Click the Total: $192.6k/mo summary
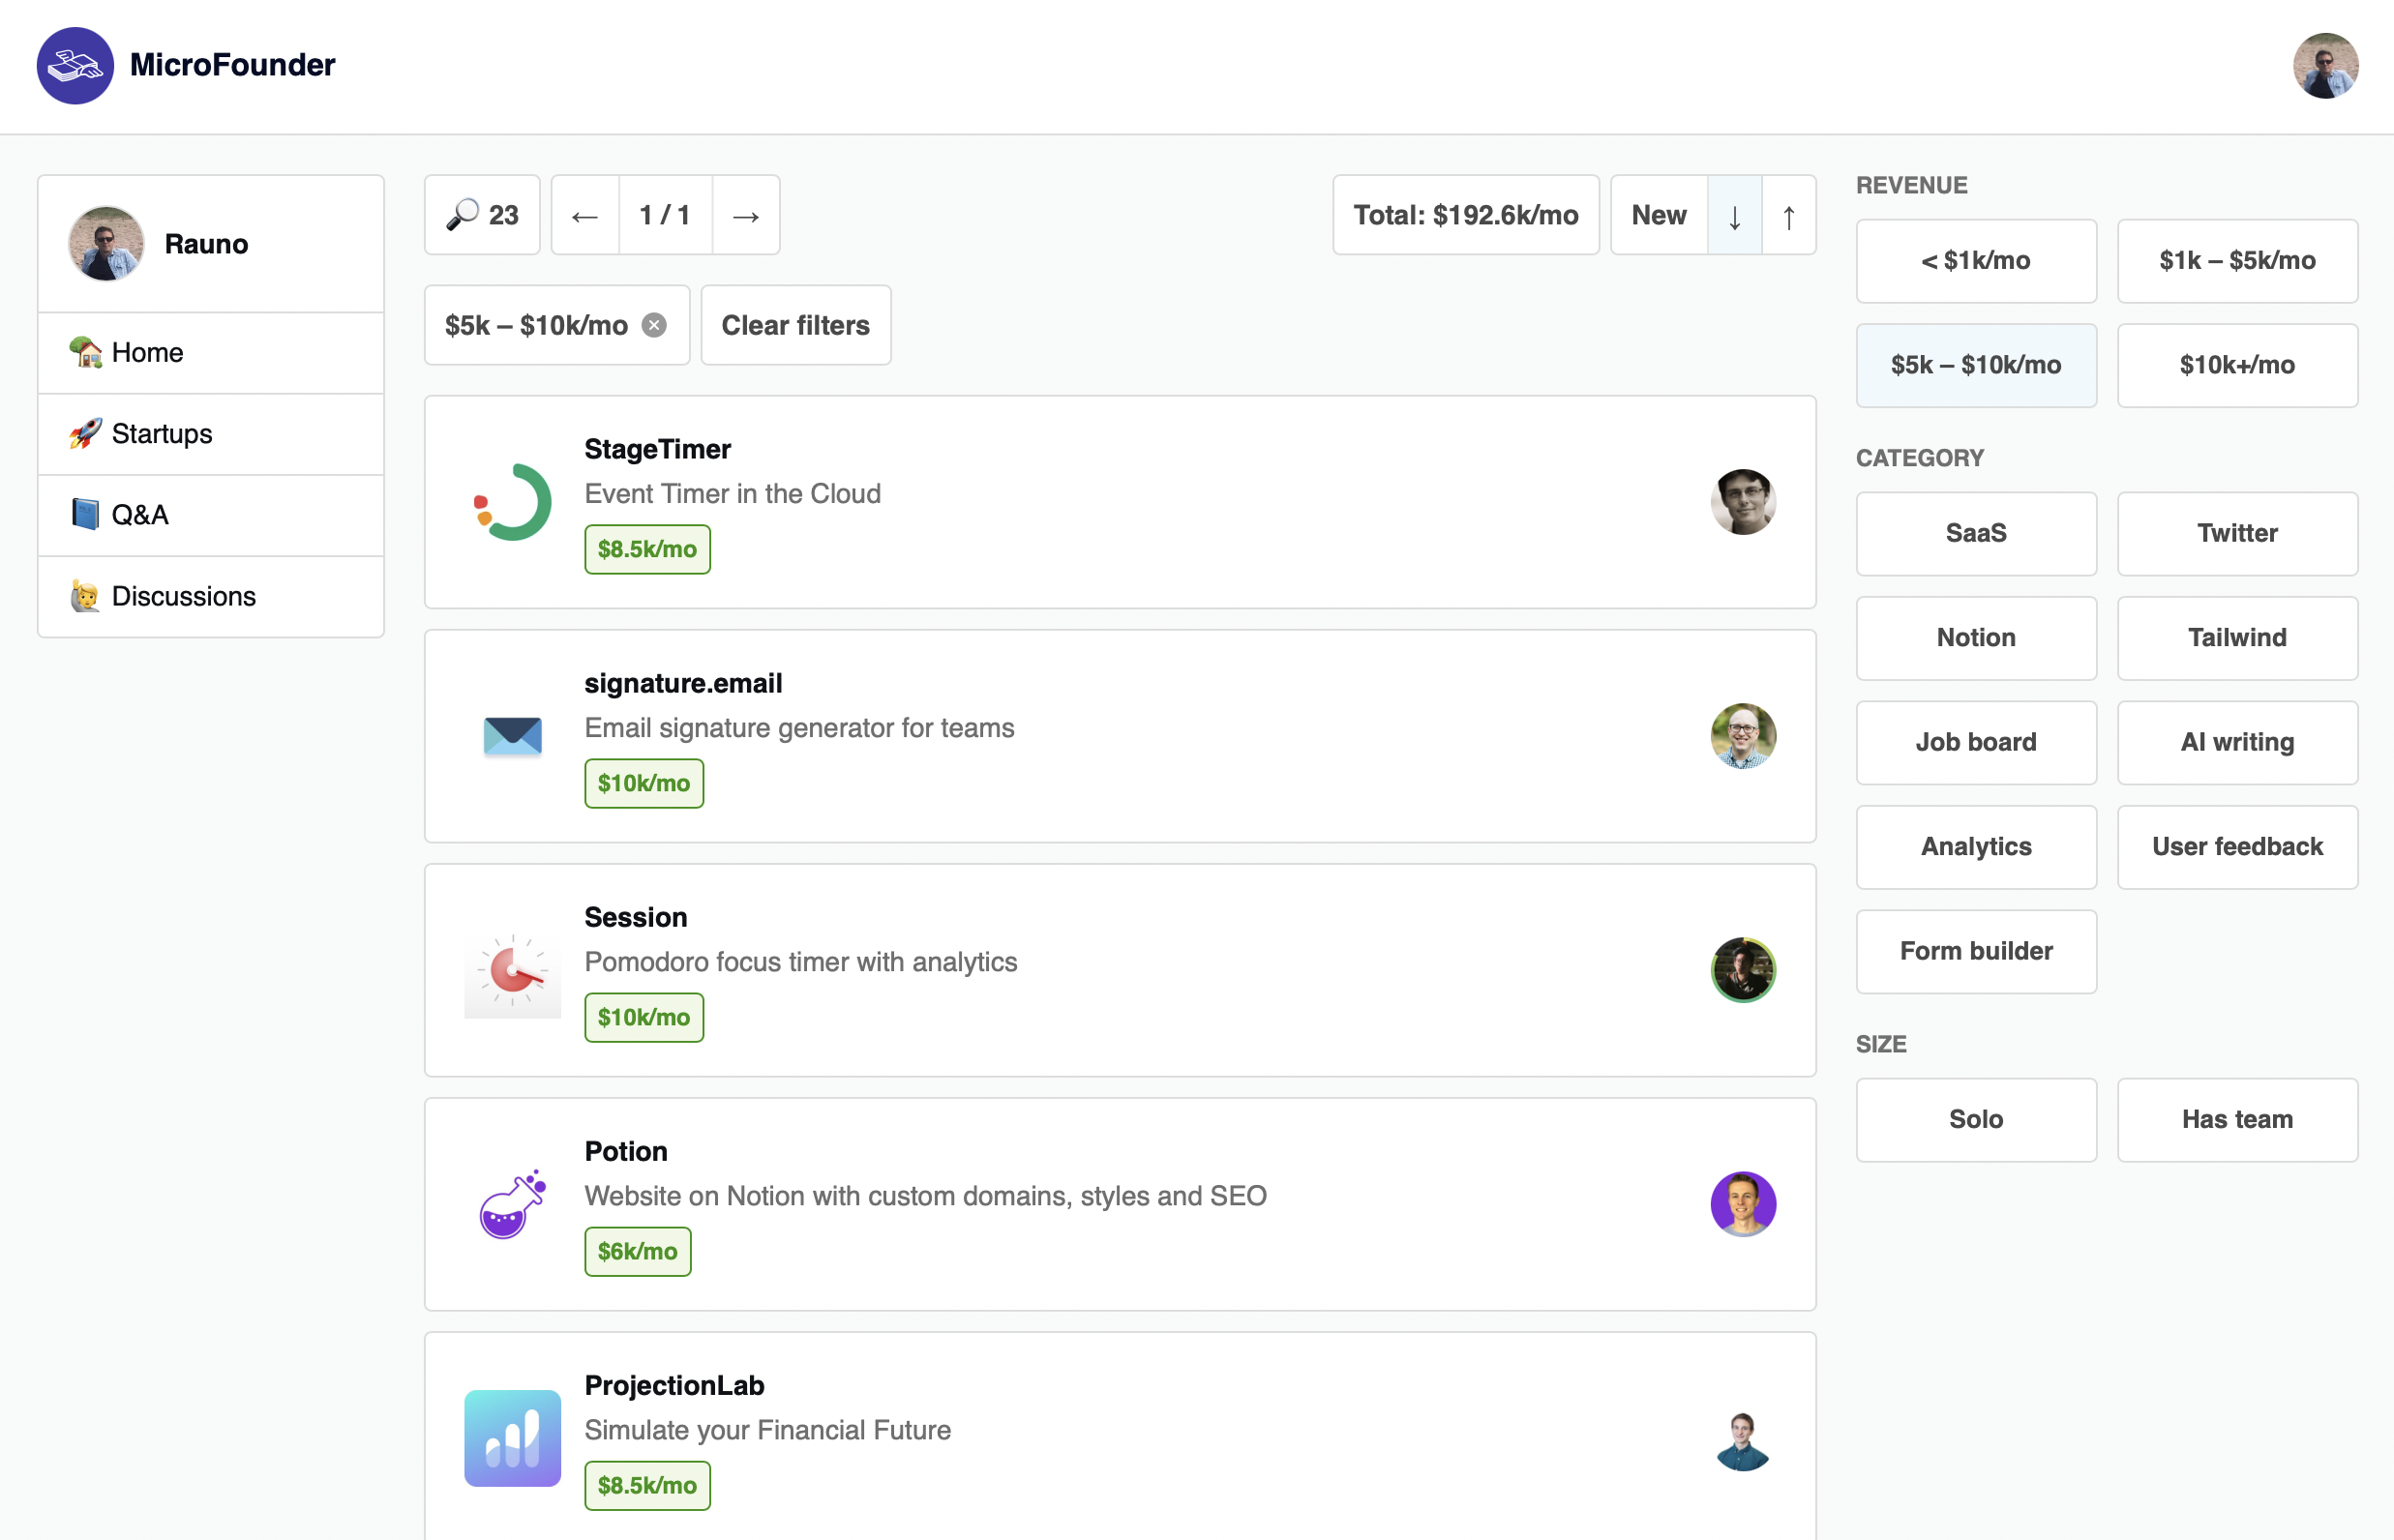 tap(1466, 215)
